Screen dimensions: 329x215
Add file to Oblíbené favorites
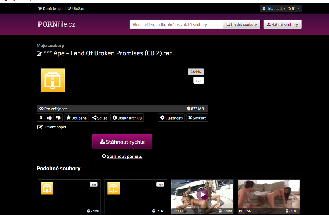click(x=76, y=118)
